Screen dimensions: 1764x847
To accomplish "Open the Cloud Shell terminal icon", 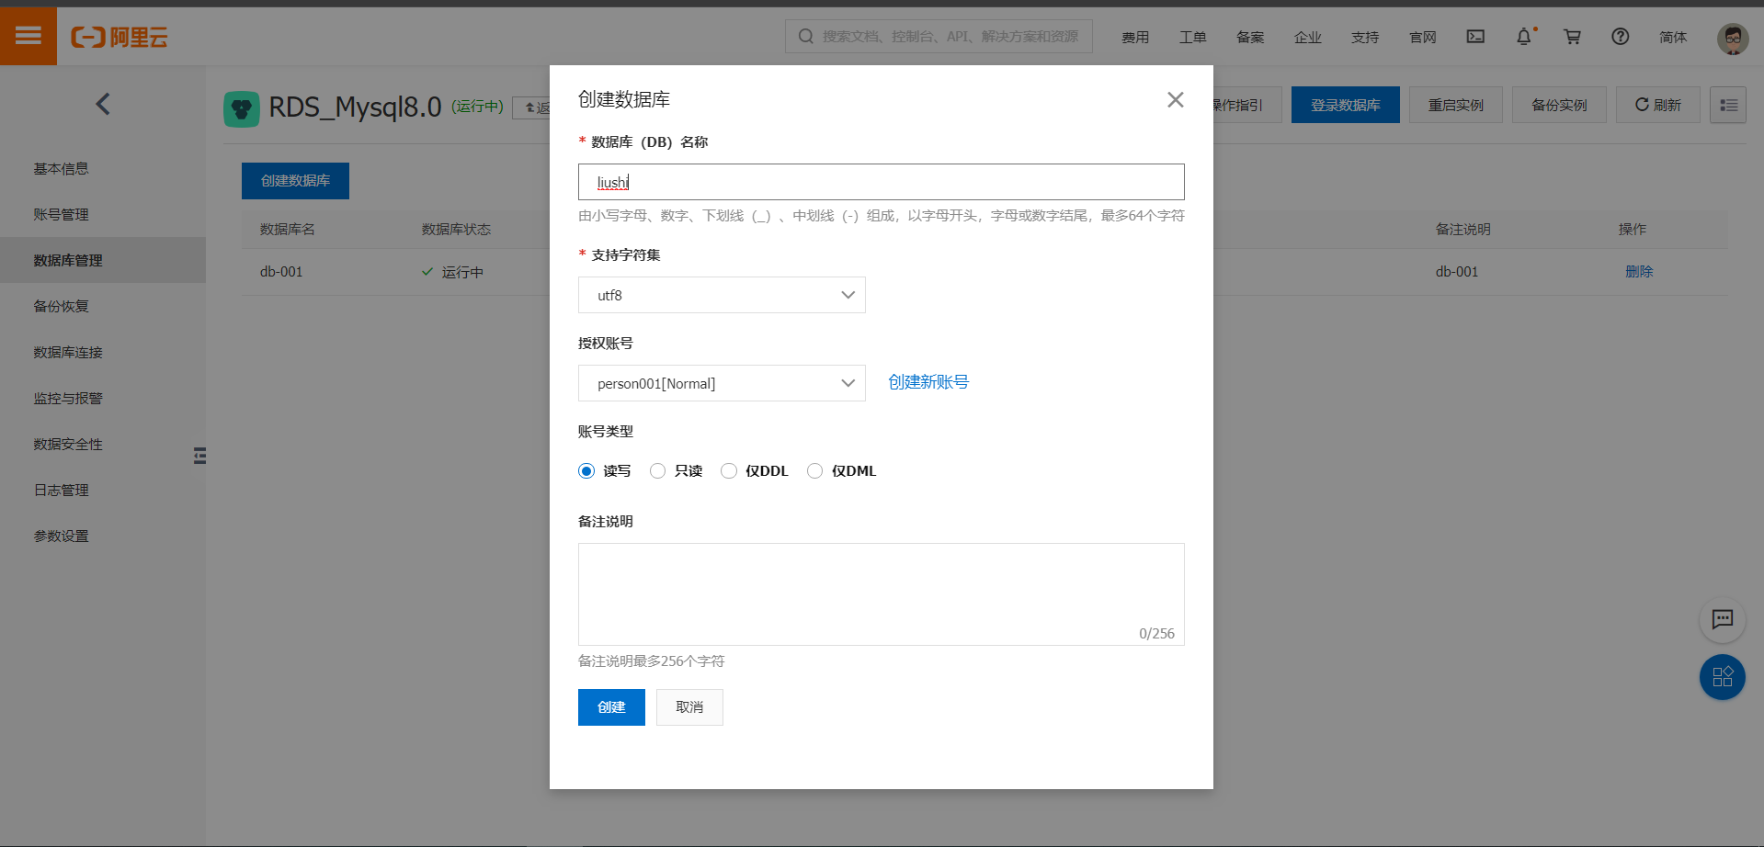I will click(x=1475, y=37).
